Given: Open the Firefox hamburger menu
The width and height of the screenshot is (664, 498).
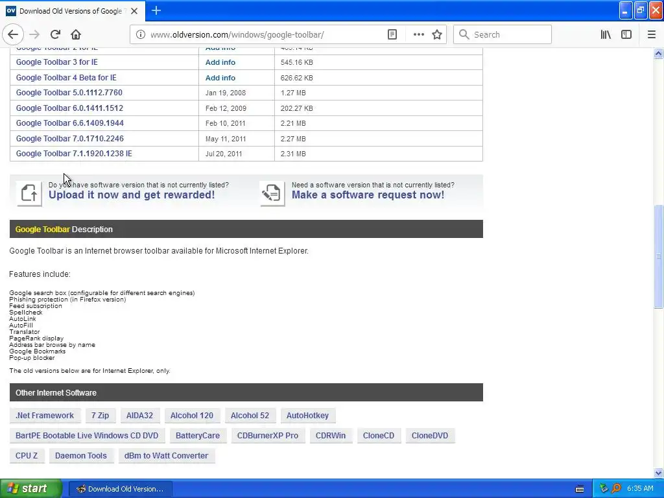Looking at the screenshot, I should click(x=652, y=34).
